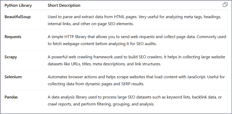Click the copy table icon
Screen dimensions: 232x114
[x=225, y=5]
